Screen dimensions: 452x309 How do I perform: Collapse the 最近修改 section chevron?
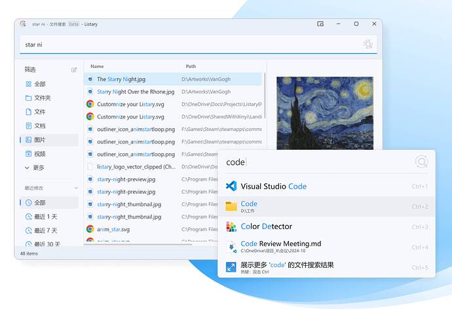76,188
